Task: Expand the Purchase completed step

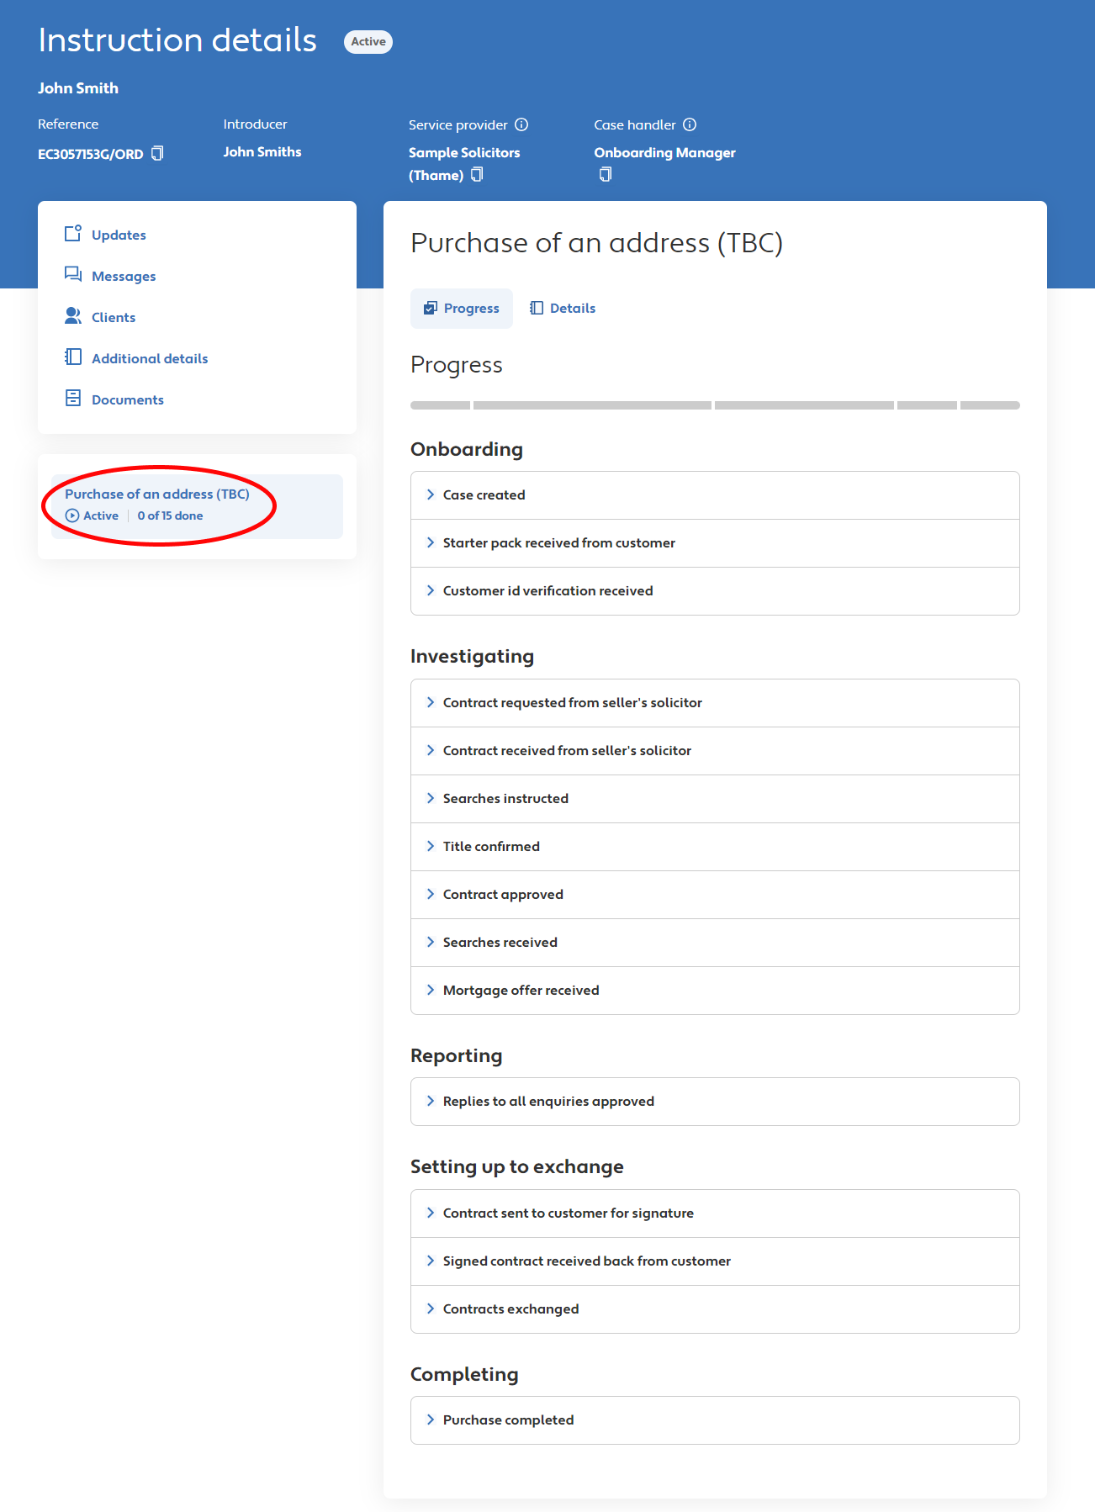Action: pos(508,1420)
